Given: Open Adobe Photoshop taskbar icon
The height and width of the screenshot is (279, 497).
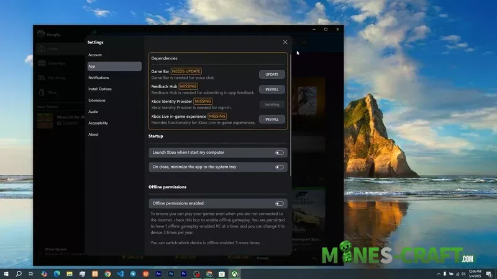Looking at the screenshot, I should [171, 273].
